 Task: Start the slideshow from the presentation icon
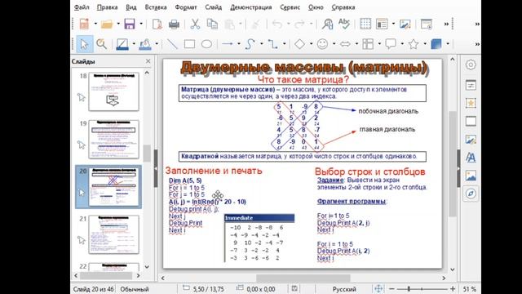(x=427, y=24)
